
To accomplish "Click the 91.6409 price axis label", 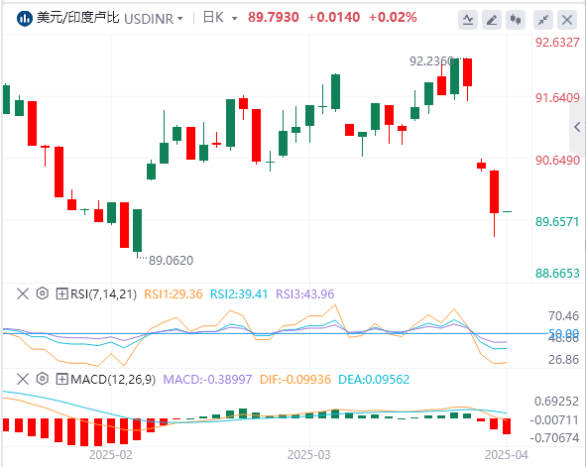I will tap(557, 98).
